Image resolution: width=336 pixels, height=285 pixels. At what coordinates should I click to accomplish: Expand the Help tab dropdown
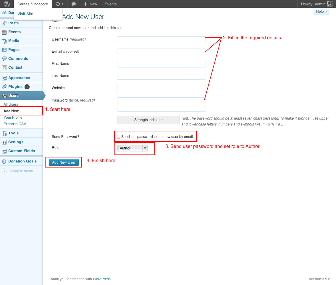click(x=322, y=12)
